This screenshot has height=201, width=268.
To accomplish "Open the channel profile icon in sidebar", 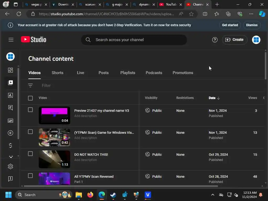I will (10, 57).
